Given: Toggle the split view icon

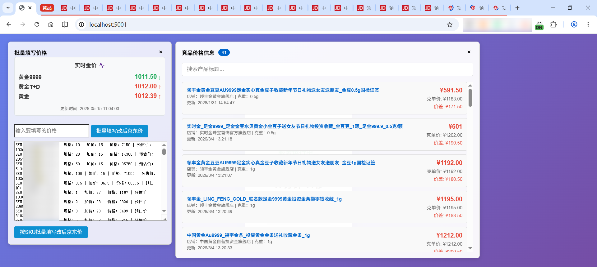Looking at the screenshot, I should tap(65, 24).
